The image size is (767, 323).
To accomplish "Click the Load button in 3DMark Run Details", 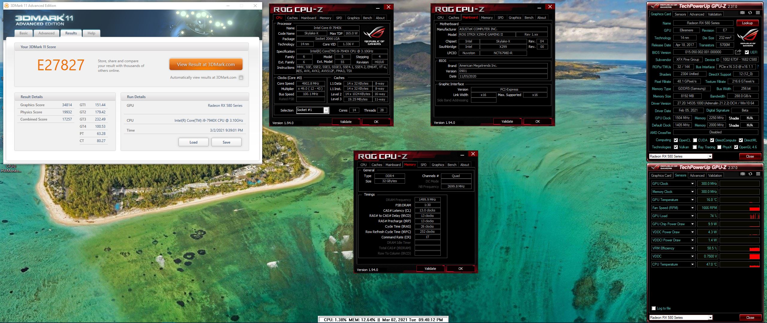I will pyautogui.click(x=193, y=142).
